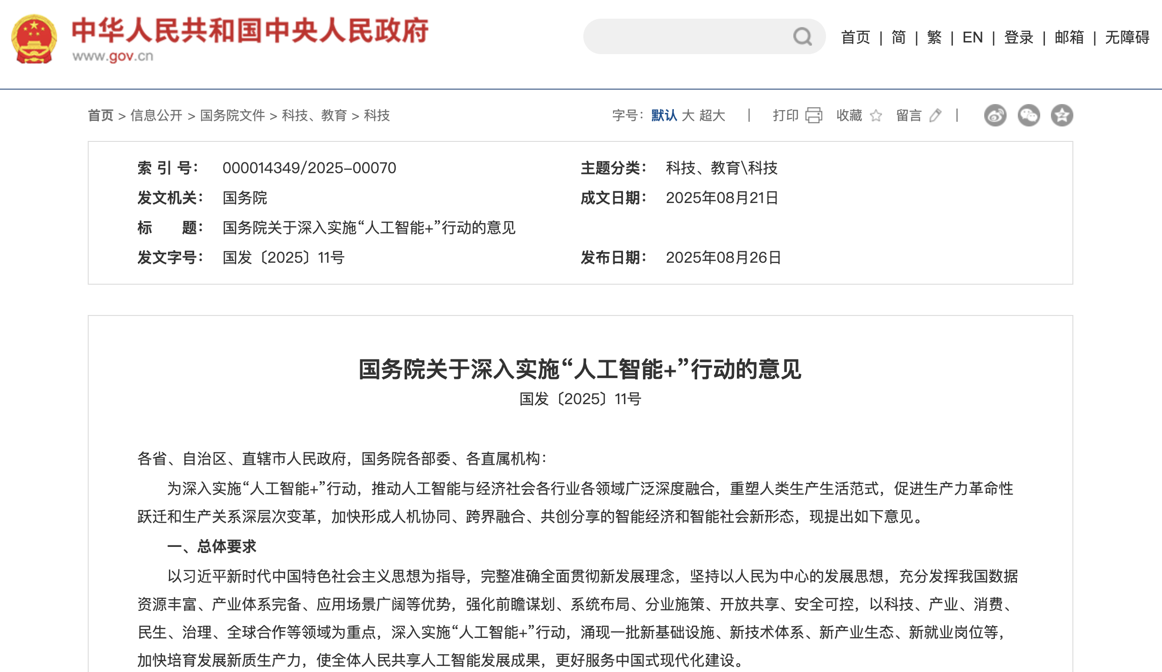Screen dimensions: 1162x672
Task: Click the pencil icon beside 留言
Action: (x=936, y=116)
